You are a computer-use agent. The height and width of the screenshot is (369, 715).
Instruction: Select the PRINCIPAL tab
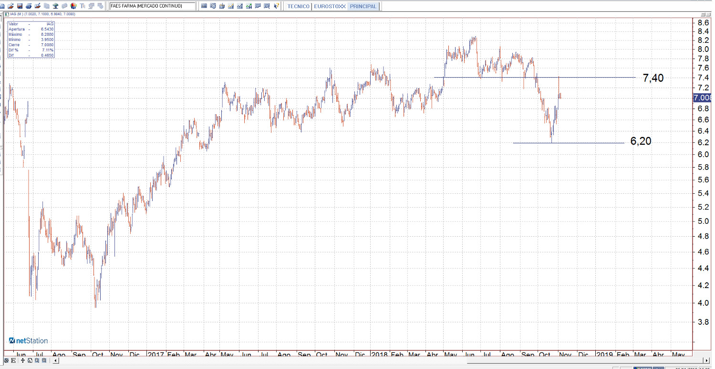(363, 7)
